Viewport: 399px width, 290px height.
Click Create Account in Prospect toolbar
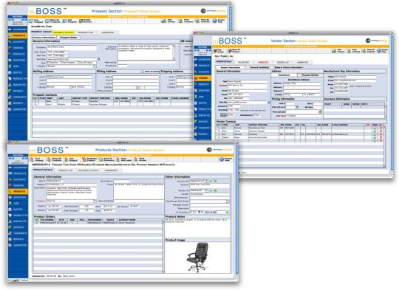tap(86, 21)
